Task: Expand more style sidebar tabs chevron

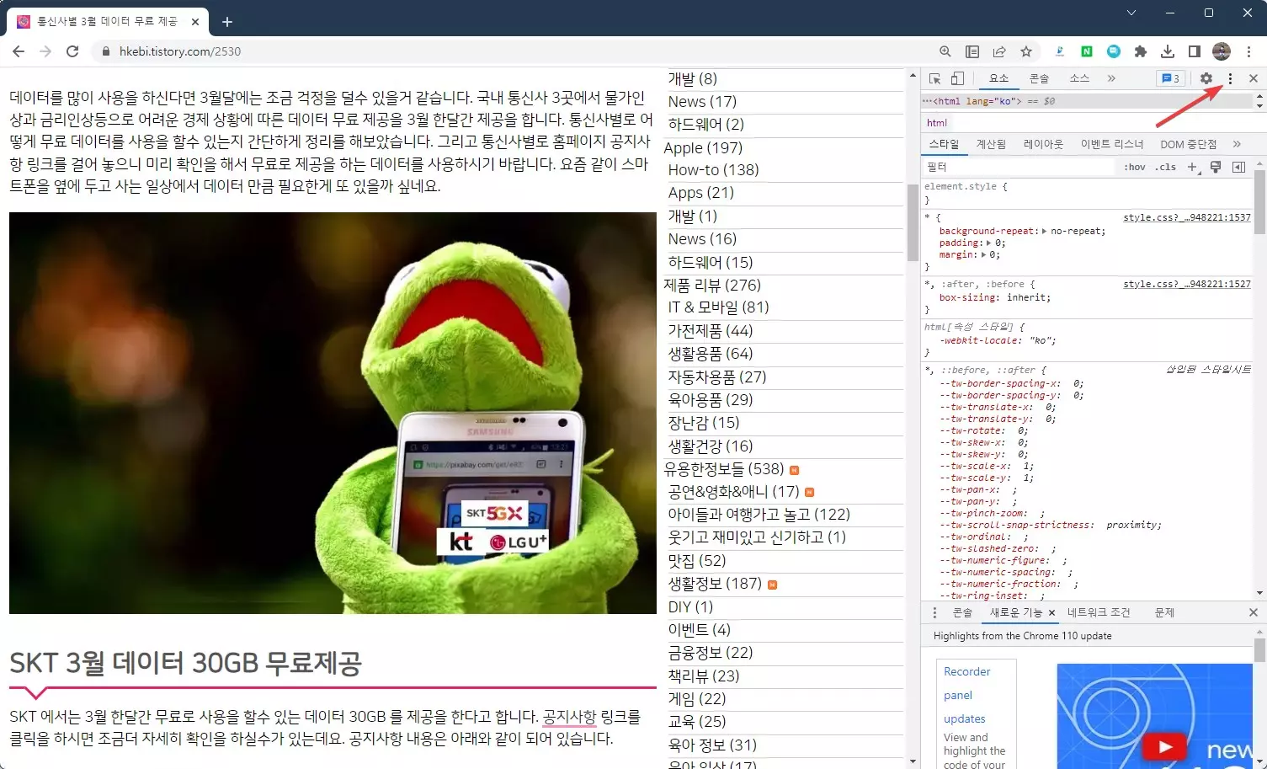Action: point(1237,143)
